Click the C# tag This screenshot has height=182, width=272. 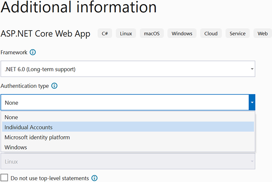coord(105,33)
